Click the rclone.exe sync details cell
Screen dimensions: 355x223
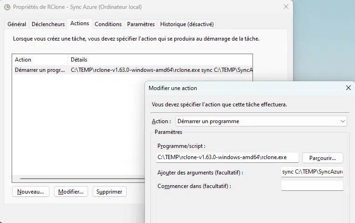point(161,70)
